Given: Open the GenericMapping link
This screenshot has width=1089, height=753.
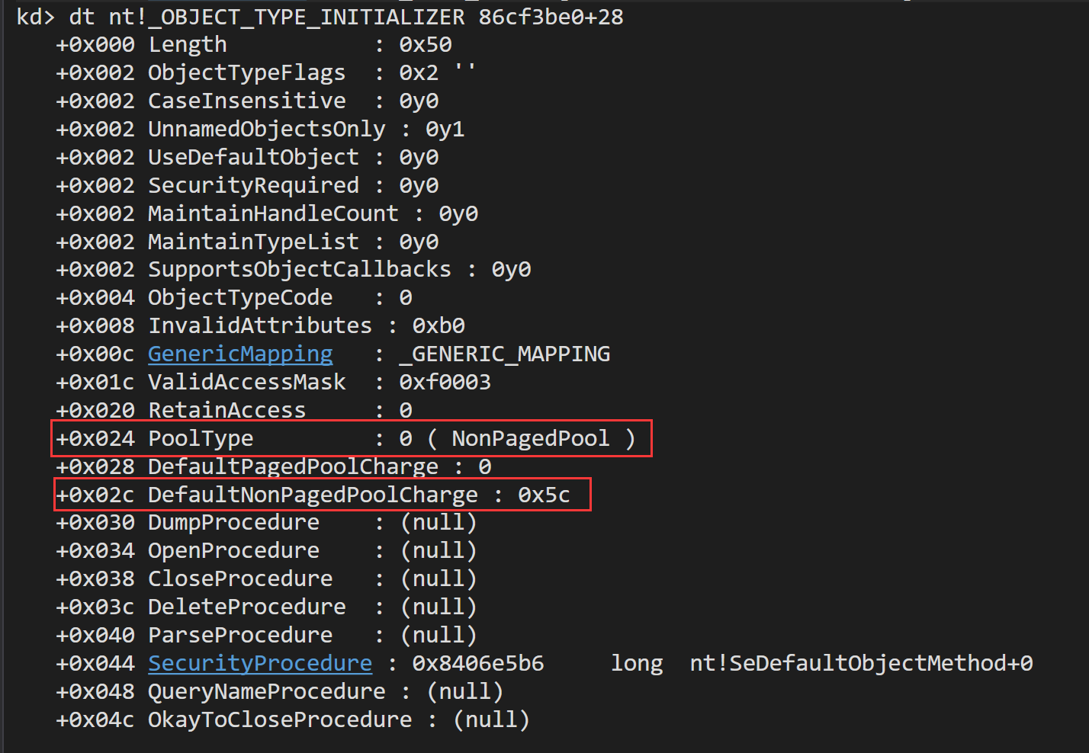Looking at the screenshot, I should 240,354.
